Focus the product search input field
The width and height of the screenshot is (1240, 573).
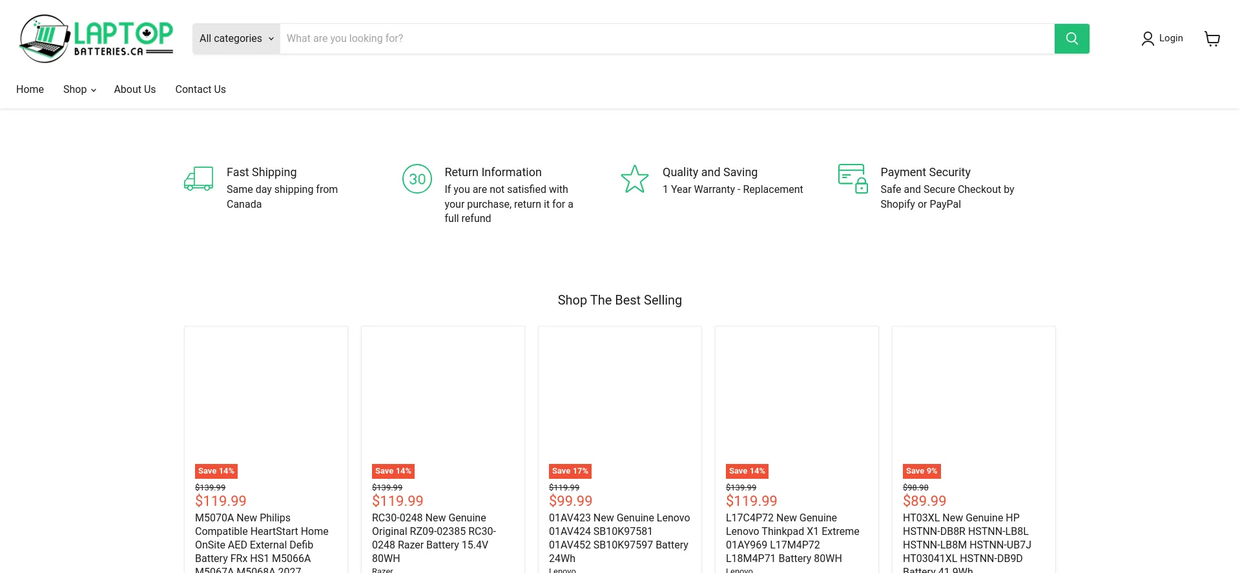[x=666, y=39]
